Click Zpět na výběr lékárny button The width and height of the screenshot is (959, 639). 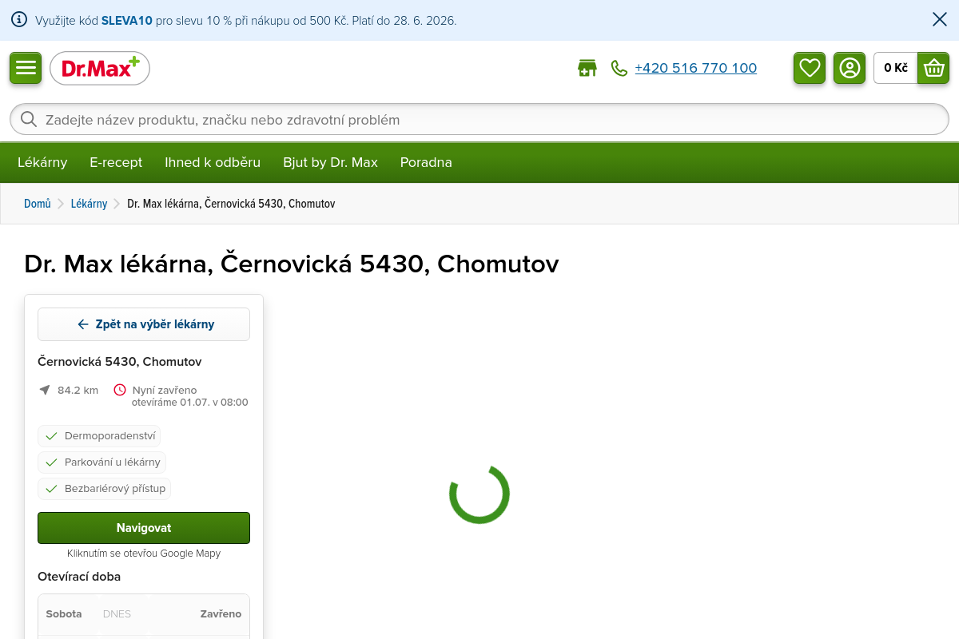click(144, 324)
